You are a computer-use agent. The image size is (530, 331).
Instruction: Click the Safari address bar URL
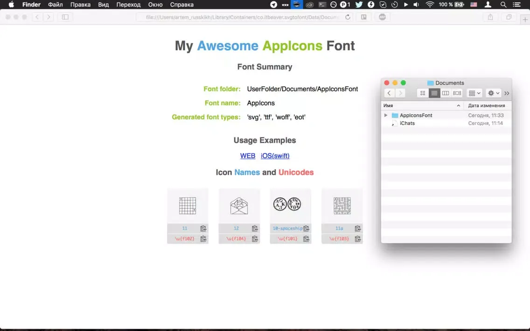pos(242,17)
